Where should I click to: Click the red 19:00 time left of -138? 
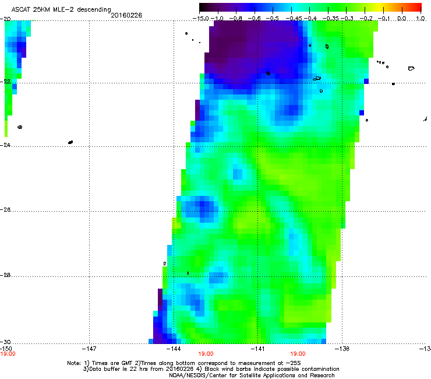298,354
